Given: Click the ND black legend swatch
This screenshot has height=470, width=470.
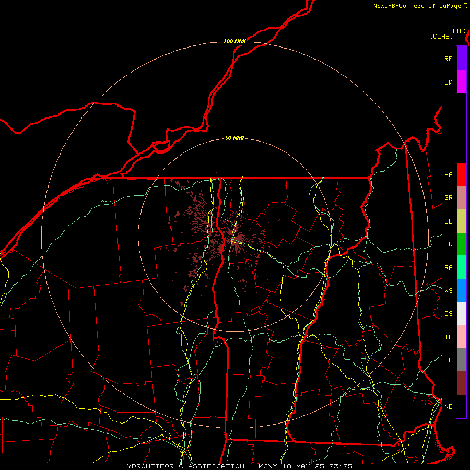Looking at the screenshot, I should pyautogui.click(x=461, y=406).
